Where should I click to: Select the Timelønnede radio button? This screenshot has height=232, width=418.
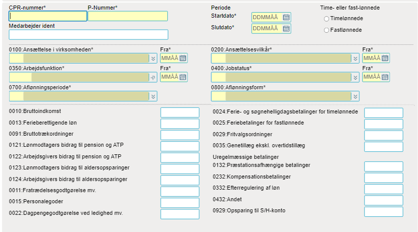pyautogui.click(x=327, y=19)
